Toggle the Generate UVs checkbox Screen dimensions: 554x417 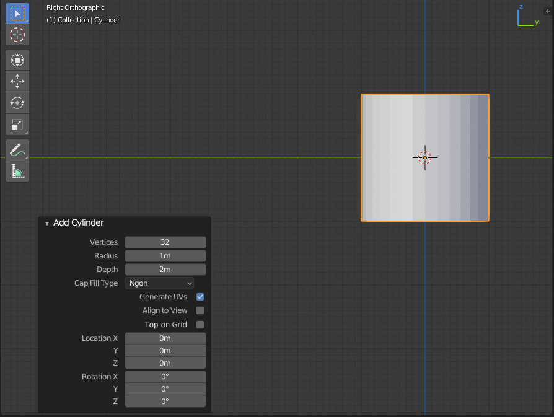coord(200,297)
